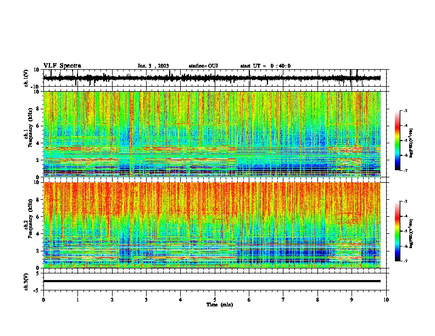Click the ch.1 spectrogram color bar

[x=398, y=141]
